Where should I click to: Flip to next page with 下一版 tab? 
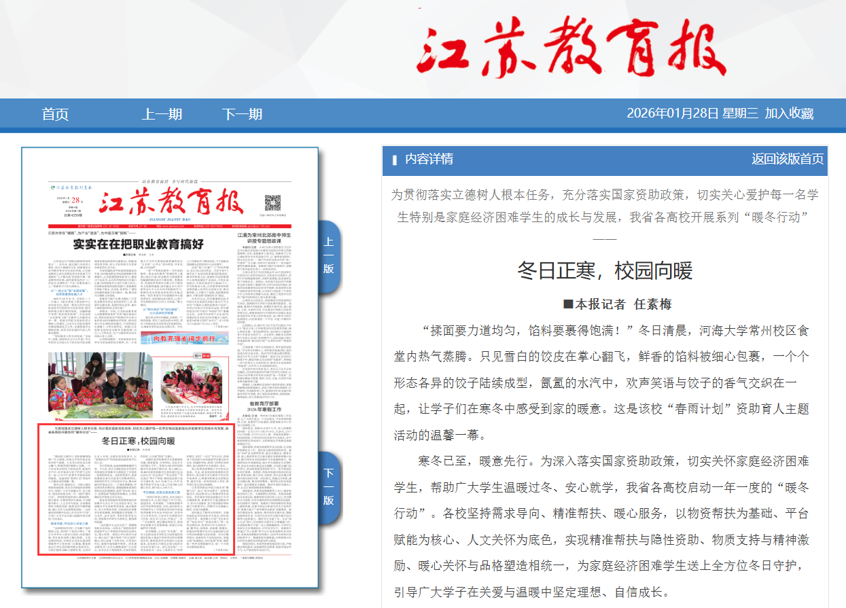click(328, 486)
